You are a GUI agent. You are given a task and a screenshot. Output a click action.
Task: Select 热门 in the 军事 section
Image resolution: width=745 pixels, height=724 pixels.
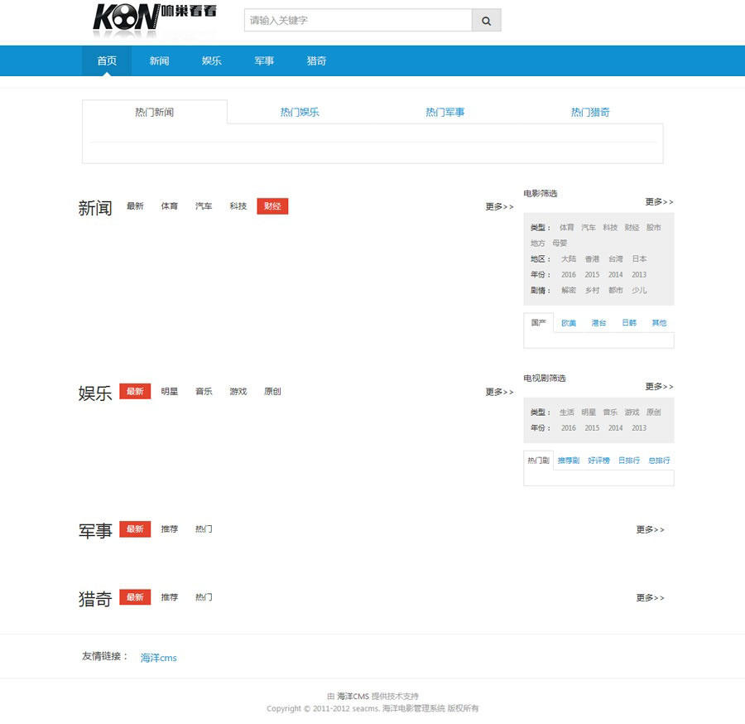204,529
